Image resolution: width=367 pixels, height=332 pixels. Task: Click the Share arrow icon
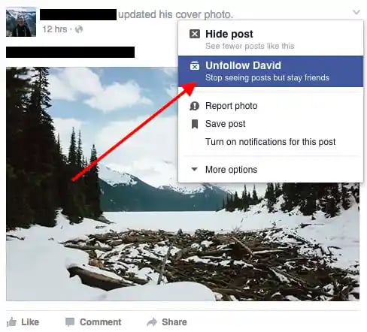(x=152, y=322)
